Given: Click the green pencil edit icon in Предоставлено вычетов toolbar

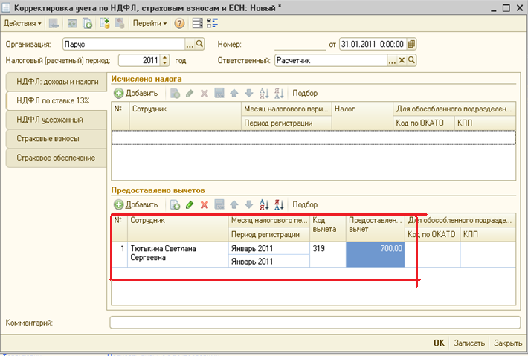Looking at the screenshot, I should tap(190, 204).
